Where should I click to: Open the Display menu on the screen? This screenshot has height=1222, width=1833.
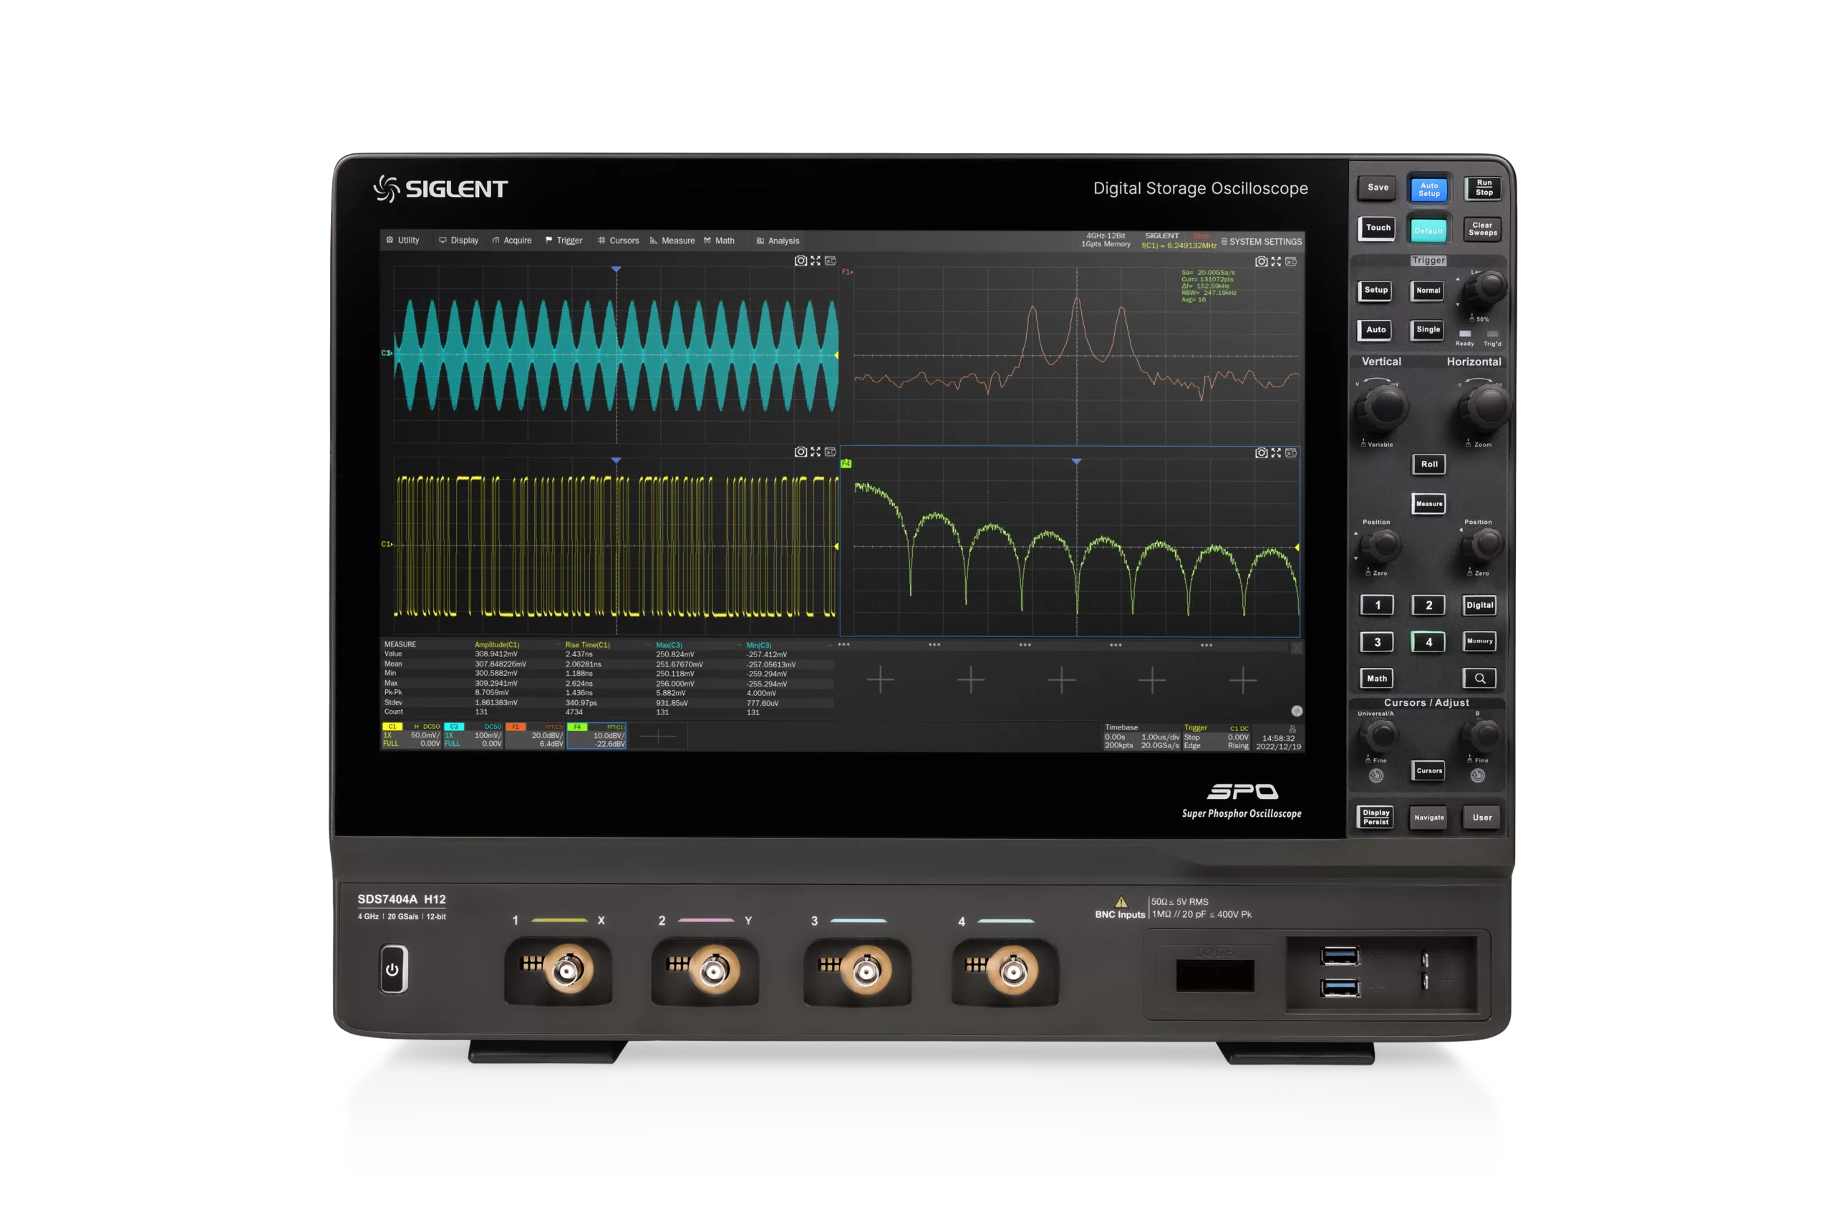[x=459, y=240]
